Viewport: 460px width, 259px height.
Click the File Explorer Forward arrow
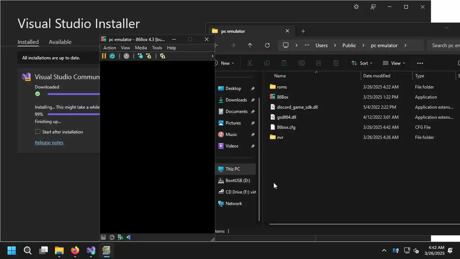[233, 45]
